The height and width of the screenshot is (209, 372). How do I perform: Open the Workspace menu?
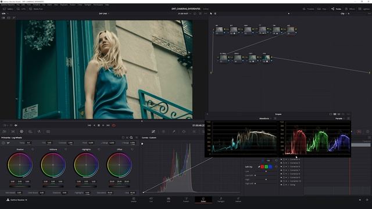pyautogui.click(x=98, y=5)
